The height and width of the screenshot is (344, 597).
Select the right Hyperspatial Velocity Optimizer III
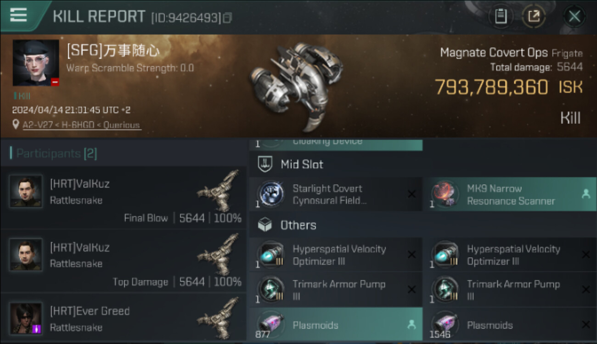[510, 255]
